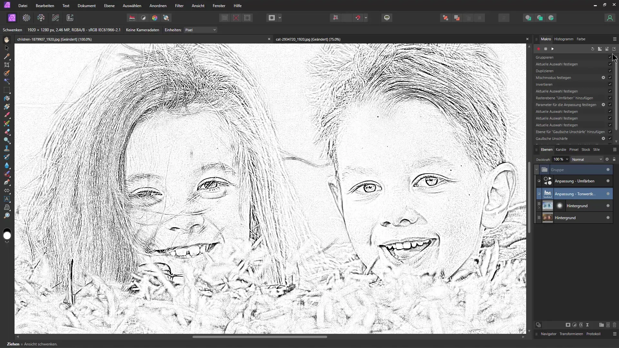This screenshot has height=348, width=619.
Task: Uncheck the Gaußsche Unschärfe step checkbox
Action: click(610, 139)
